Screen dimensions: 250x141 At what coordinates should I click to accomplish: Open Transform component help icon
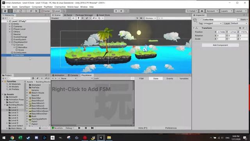[240, 28]
